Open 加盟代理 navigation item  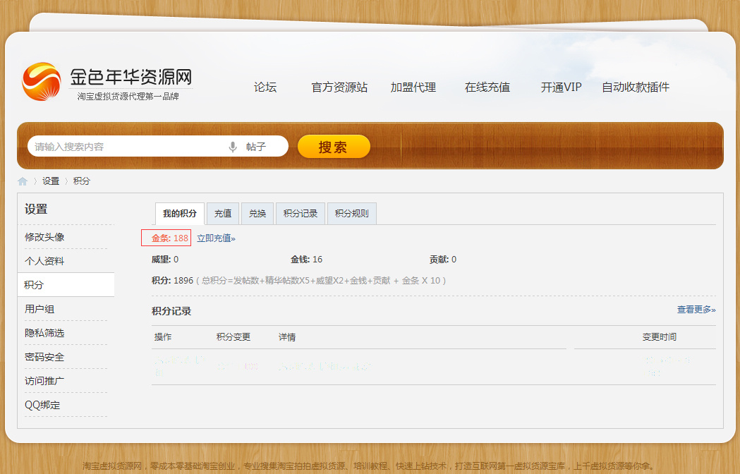[x=413, y=87]
